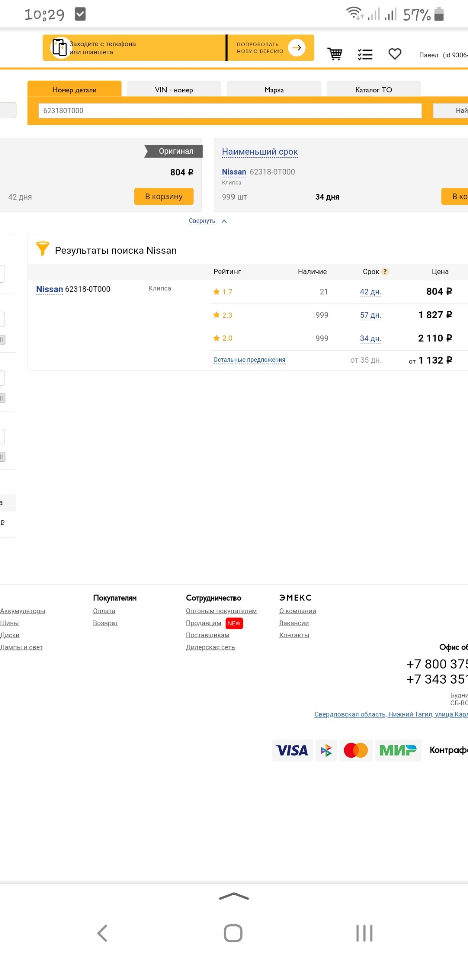The image size is (468, 962).
Task: Collapse offers with the Свернуть chevron
Action: point(224,221)
